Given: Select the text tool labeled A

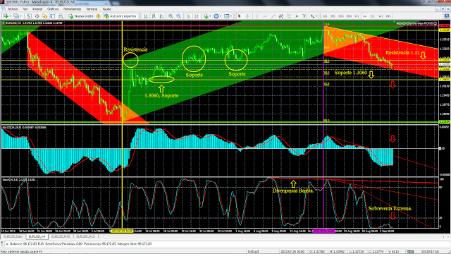Looking at the screenshot, I should pyautogui.click(x=297, y=16).
